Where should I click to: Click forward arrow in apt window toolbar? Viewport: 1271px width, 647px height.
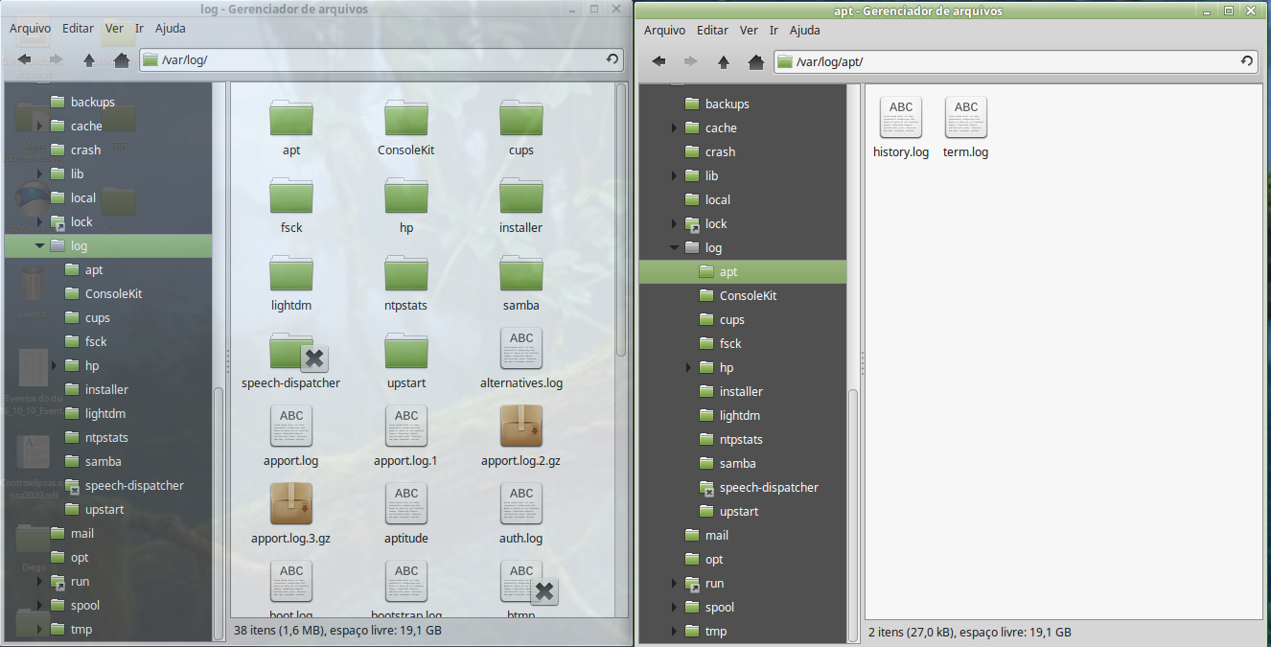click(x=690, y=61)
